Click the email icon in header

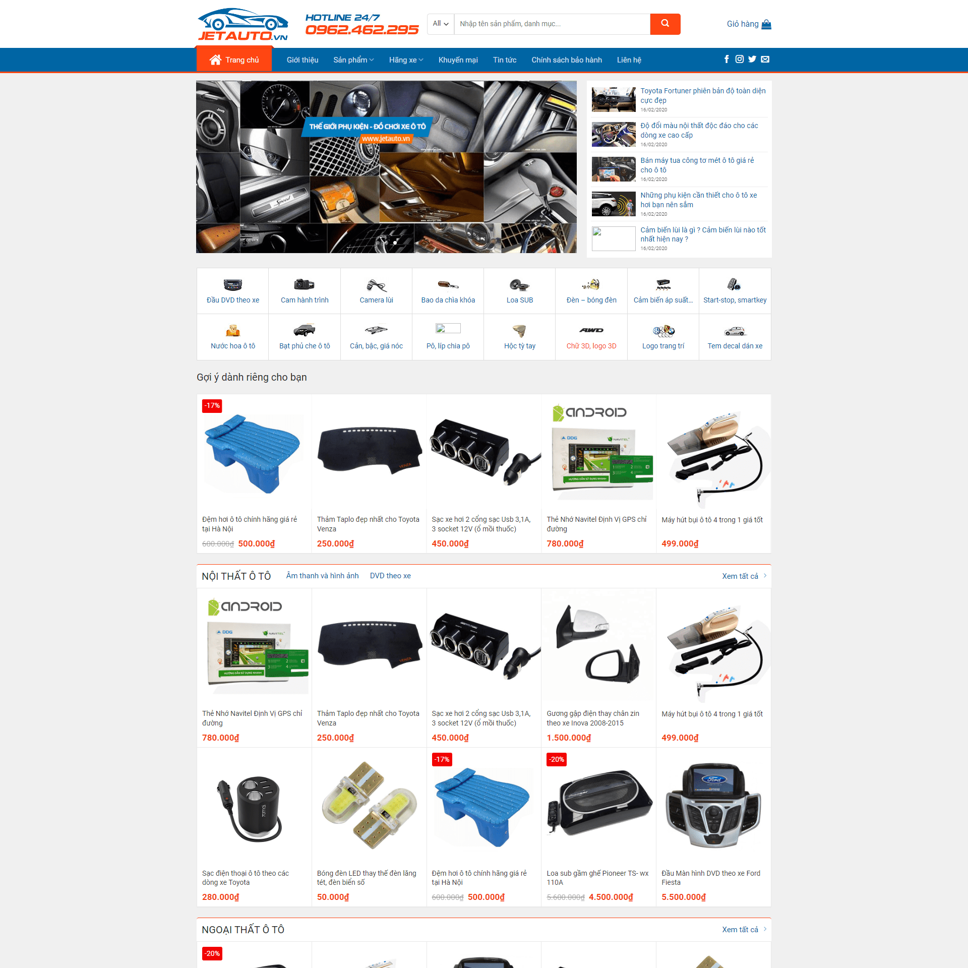click(x=765, y=59)
